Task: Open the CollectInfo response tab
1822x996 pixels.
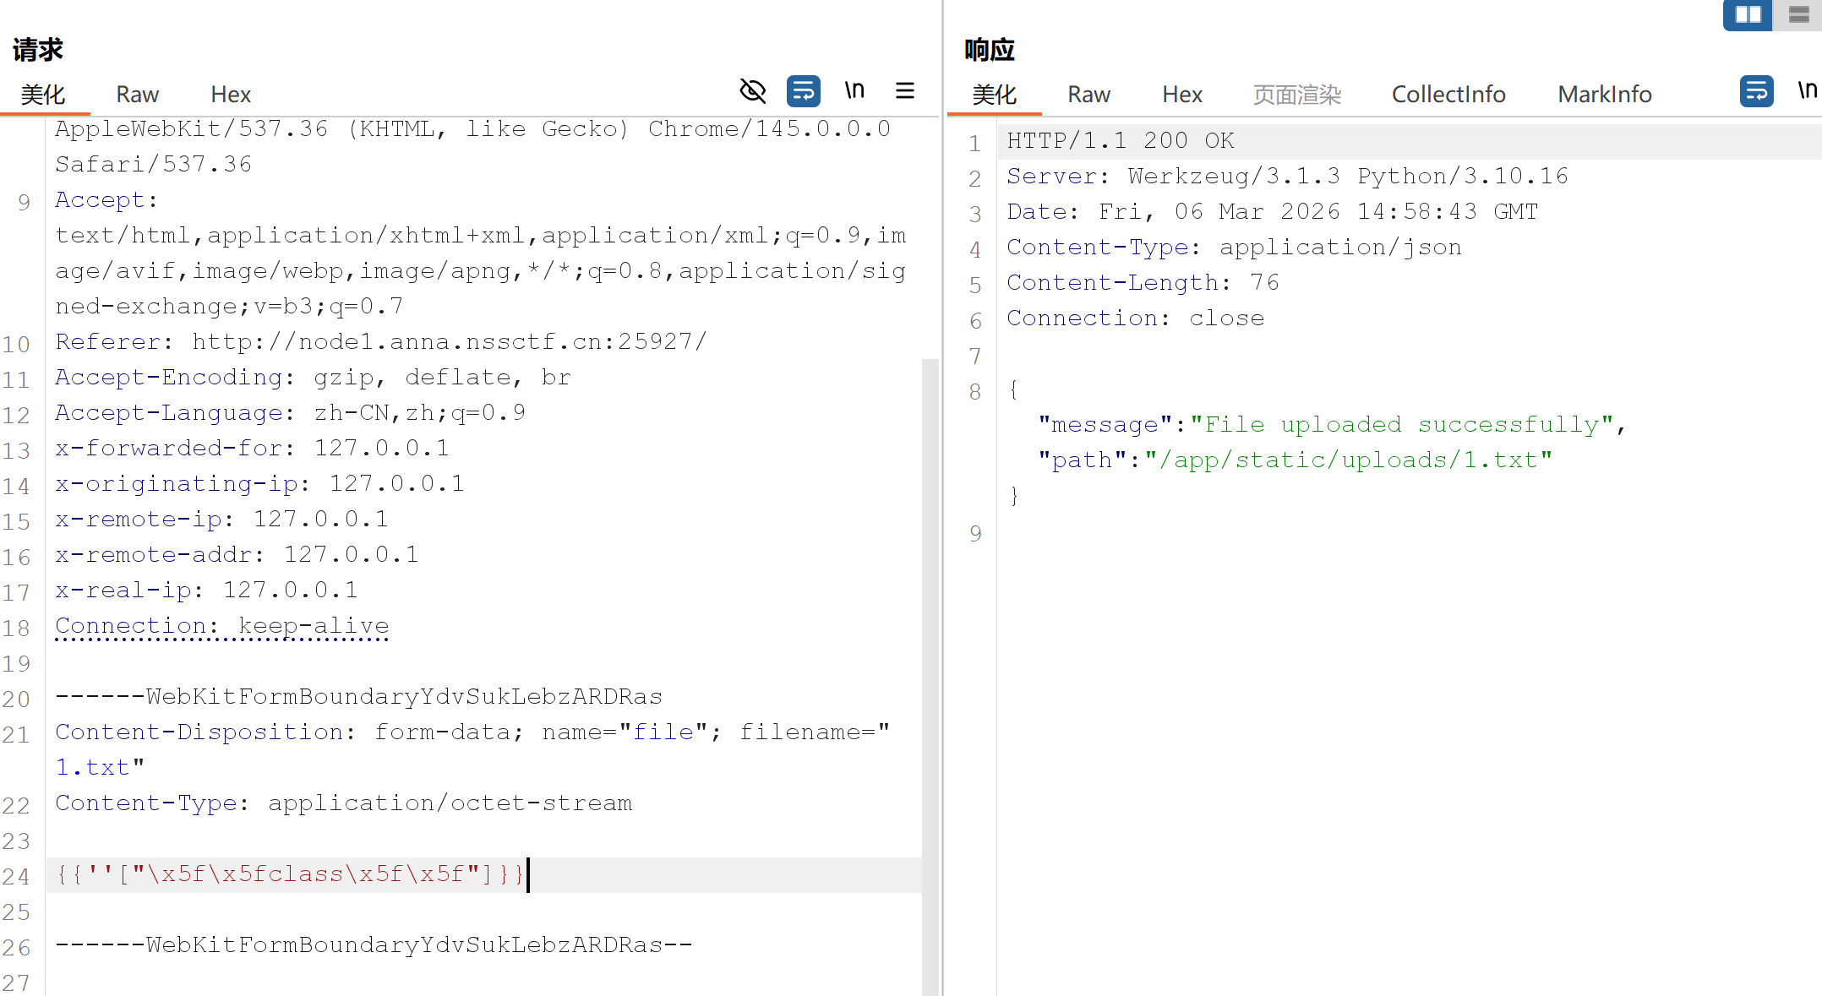Action: [1448, 94]
